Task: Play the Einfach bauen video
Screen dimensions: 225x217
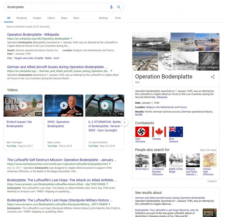Action: 23,106
